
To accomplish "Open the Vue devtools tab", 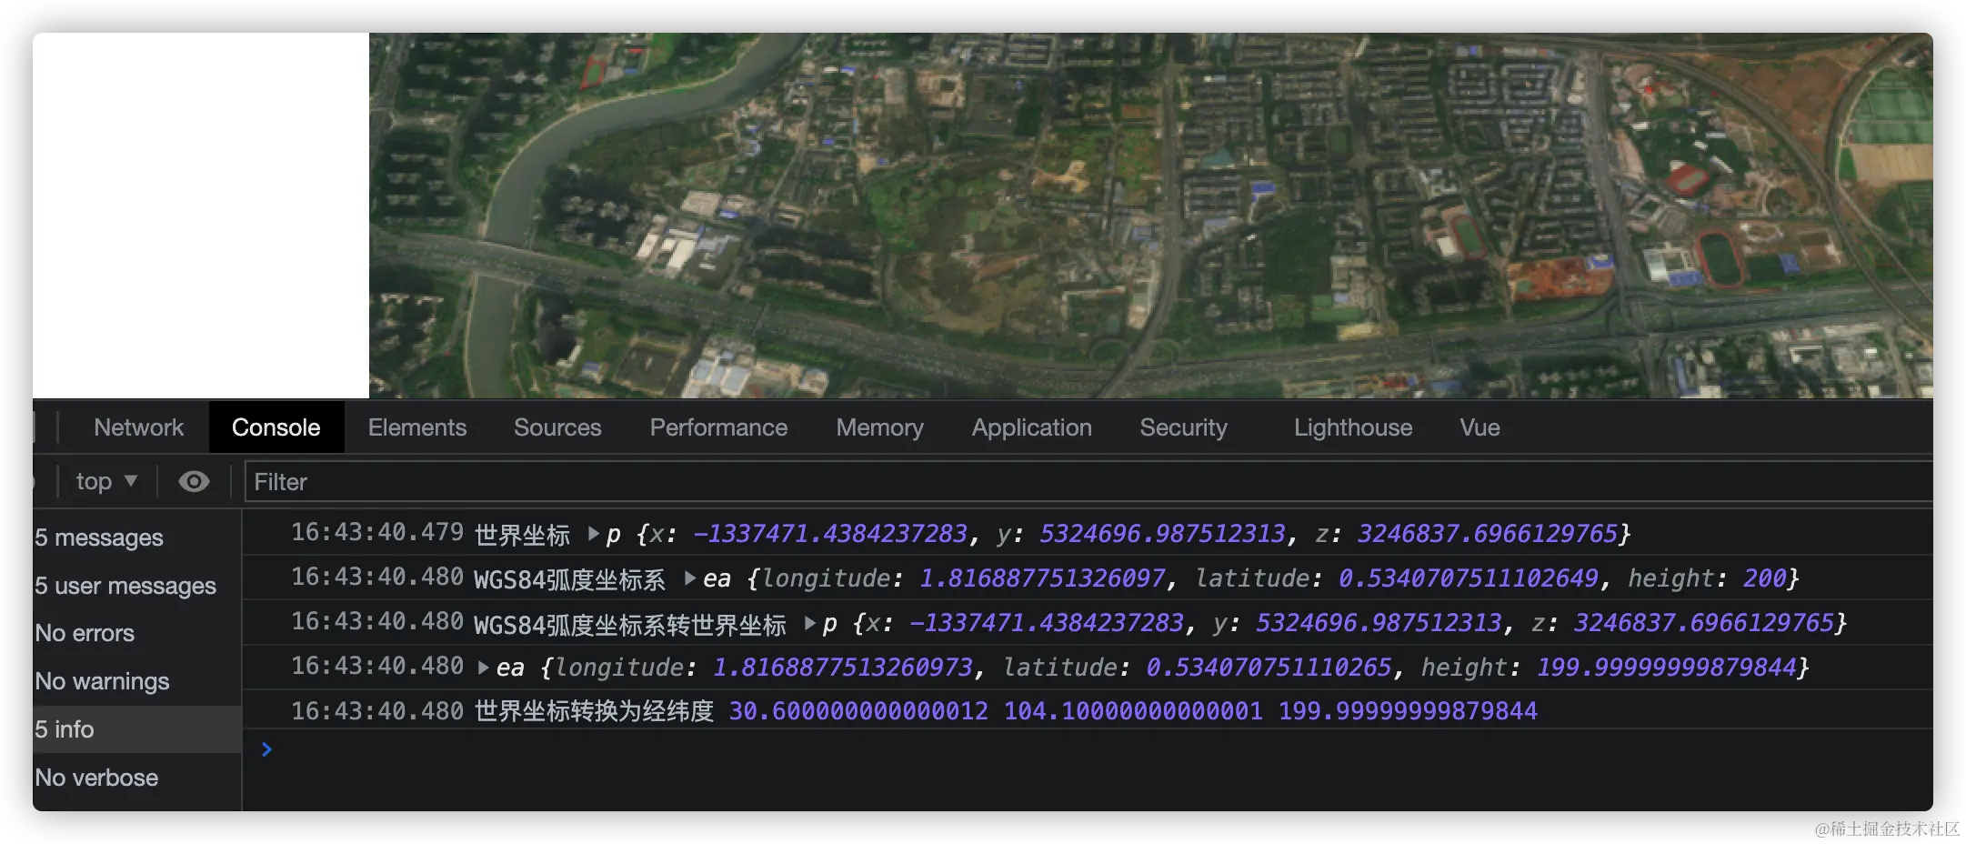I will (x=1480, y=427).
